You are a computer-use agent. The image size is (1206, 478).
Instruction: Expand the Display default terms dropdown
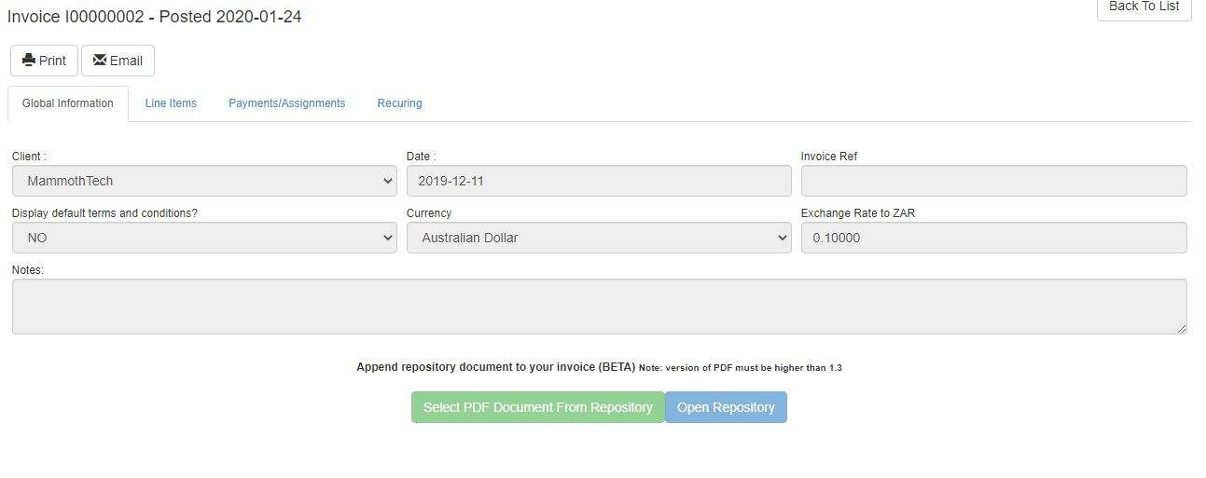(x=204, y=238)
